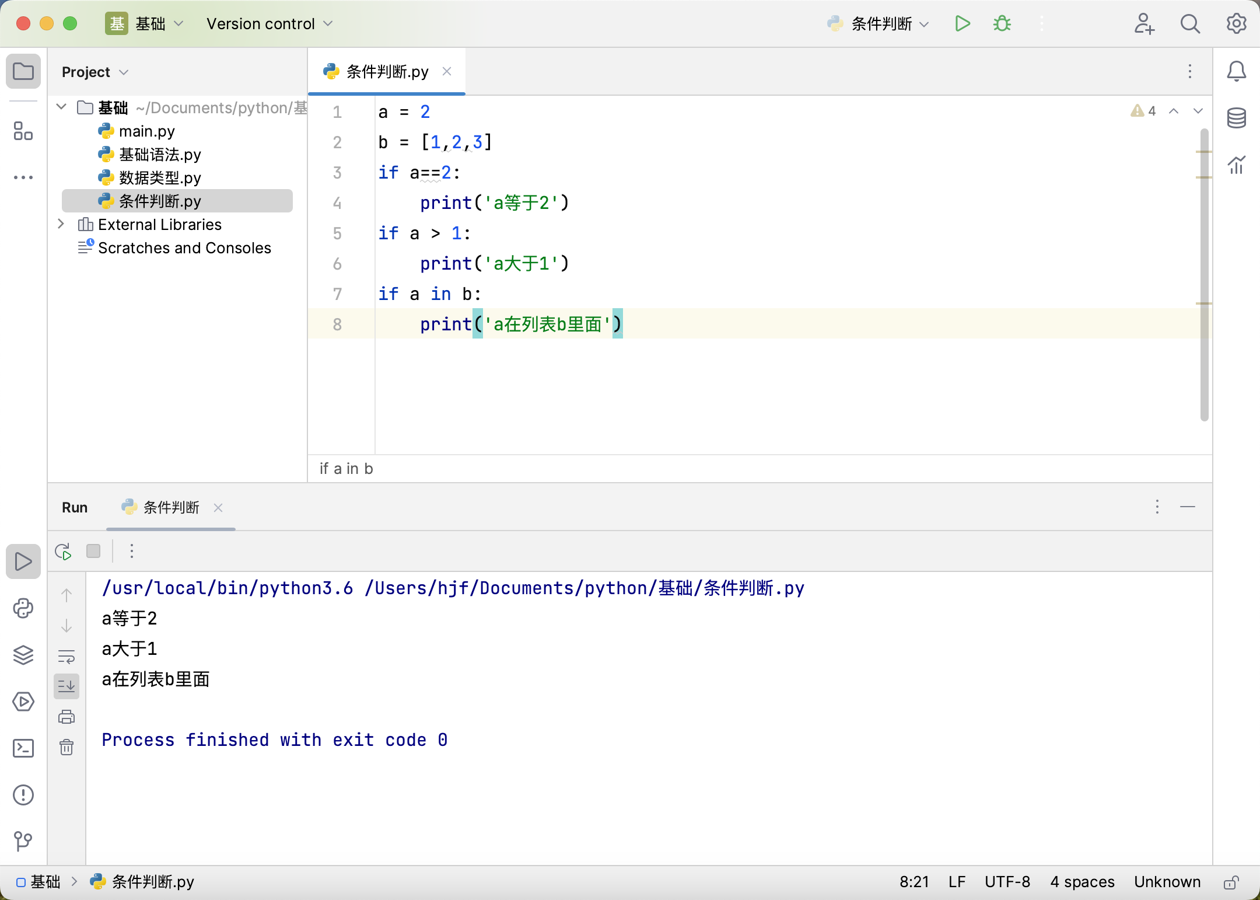Open the Python Console icon in left sidebar
The image size is (1260, 900).
[23, 608]
